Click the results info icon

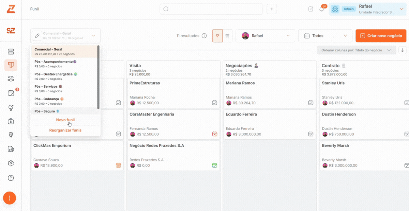[204, 36]
